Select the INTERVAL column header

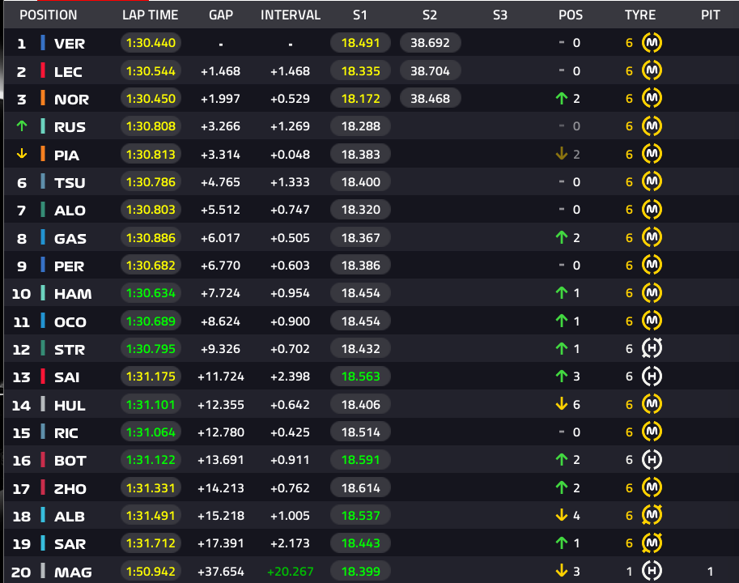point(291,15)
